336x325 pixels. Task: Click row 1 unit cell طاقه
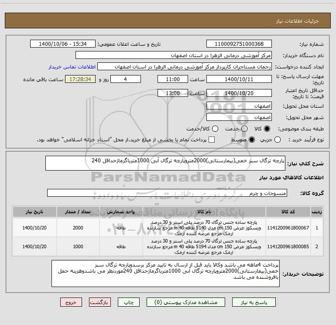(121, 228)
